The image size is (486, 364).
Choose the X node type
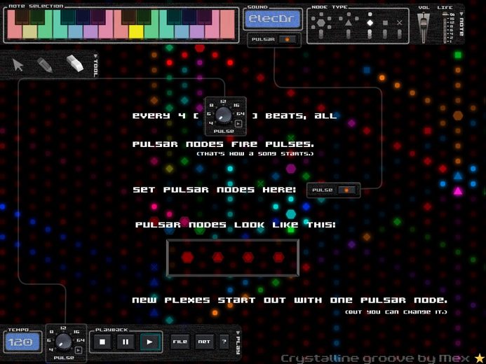click(400, 23)
